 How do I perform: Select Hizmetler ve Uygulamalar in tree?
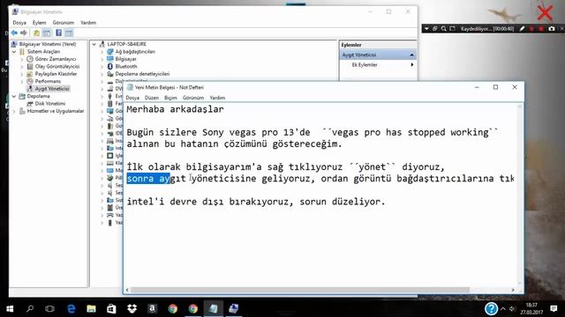(56, 112)
